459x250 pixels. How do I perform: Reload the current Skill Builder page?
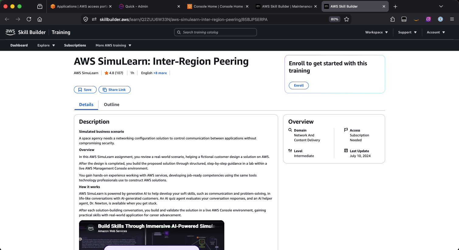[x=29, y=19]
